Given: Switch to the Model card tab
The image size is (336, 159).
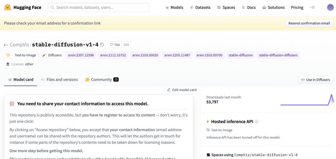Looking at the screenshot, I should pos(20,80).
